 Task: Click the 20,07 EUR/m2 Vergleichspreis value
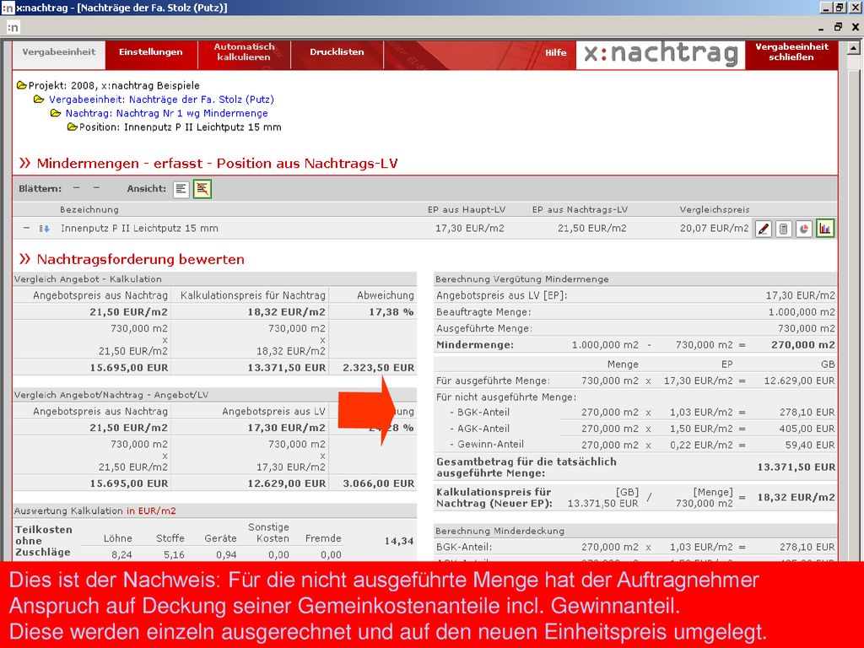[714, 228]
